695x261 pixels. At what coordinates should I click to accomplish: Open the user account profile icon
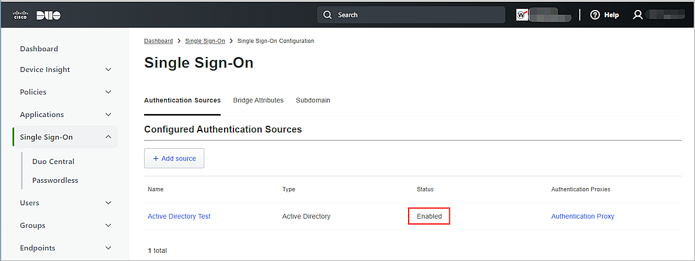(x=638, y=15)
